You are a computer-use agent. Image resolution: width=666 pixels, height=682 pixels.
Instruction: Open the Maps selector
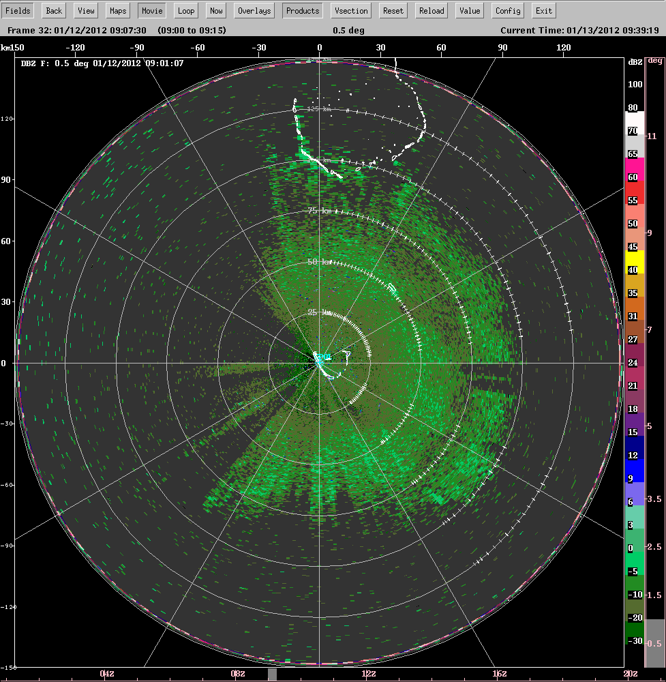[x=117, y=10]
